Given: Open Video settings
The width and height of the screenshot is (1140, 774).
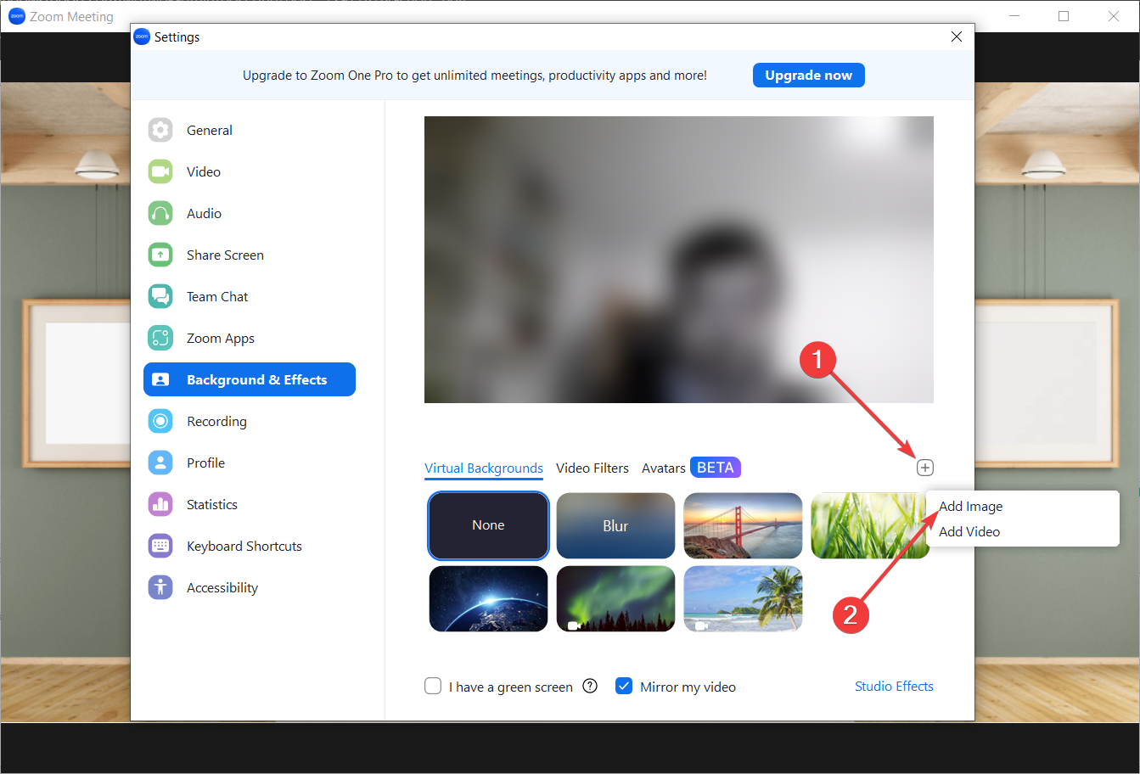Looking at the screenshot, I should (x=250, y=171).
